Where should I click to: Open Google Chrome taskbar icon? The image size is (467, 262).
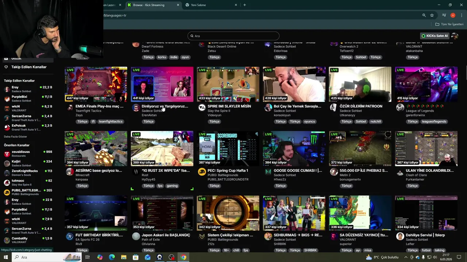point(184,257)
